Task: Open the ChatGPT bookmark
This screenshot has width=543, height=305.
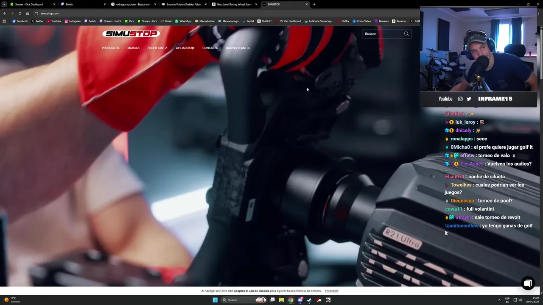Action: pos(264,21)
